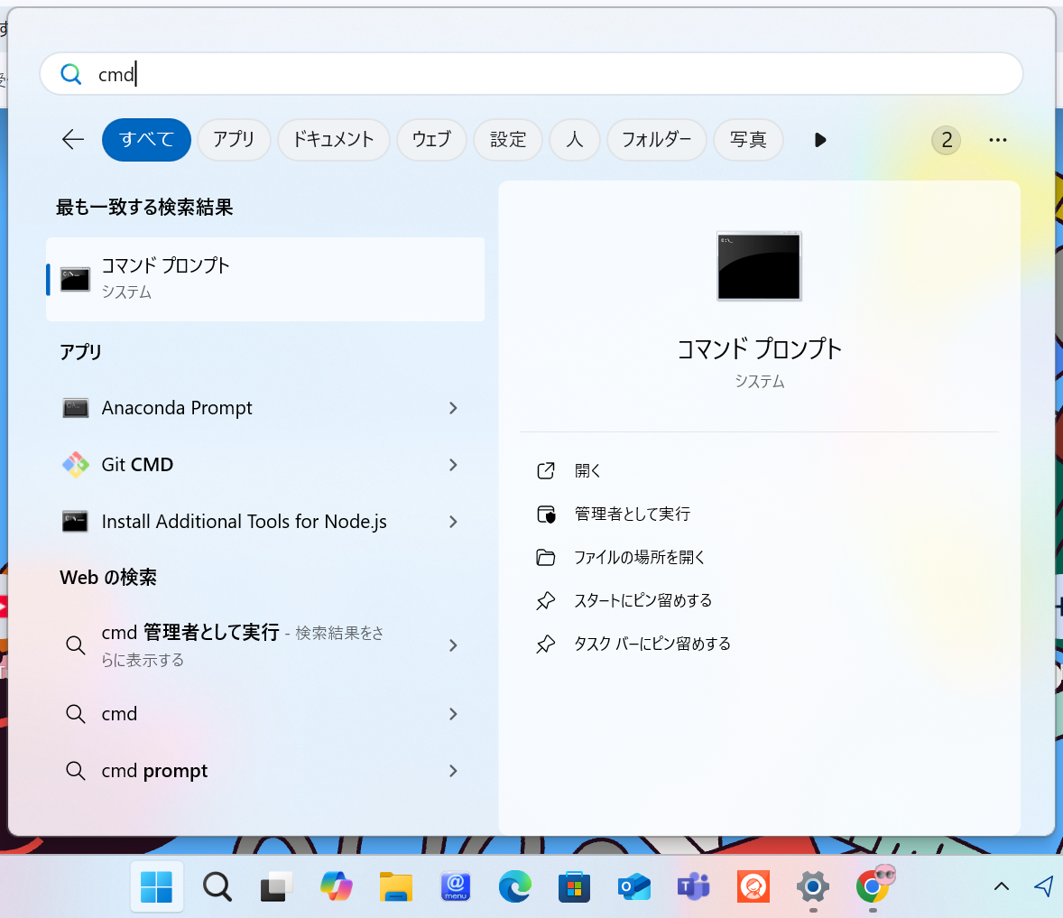Open Task View on the taskbar
This screenshot has width=1063, height=918.
coord(276,887)
